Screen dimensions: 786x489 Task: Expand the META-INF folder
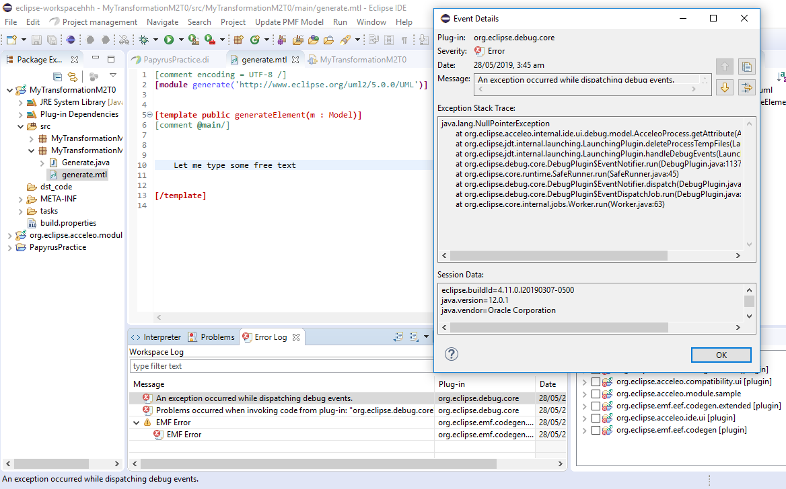21,199
